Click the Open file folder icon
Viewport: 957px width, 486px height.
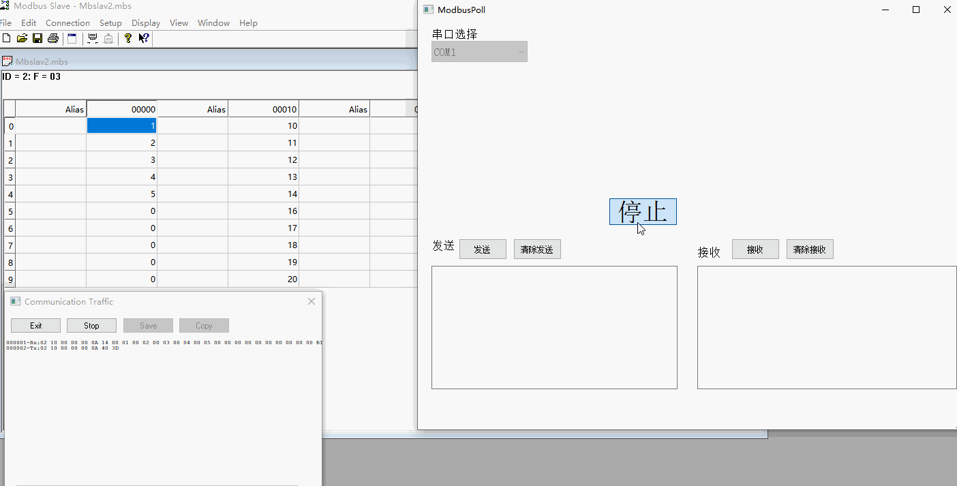tap(22, 39)
